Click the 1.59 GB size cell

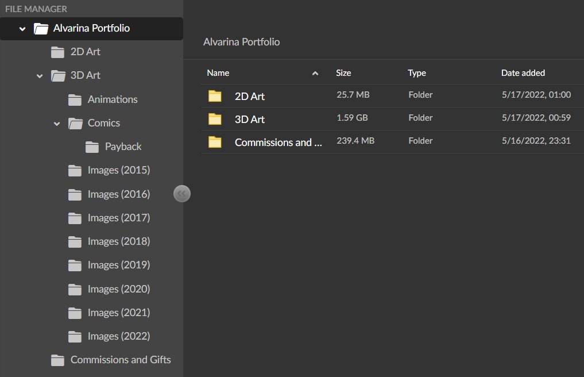[x=352, y=118]
